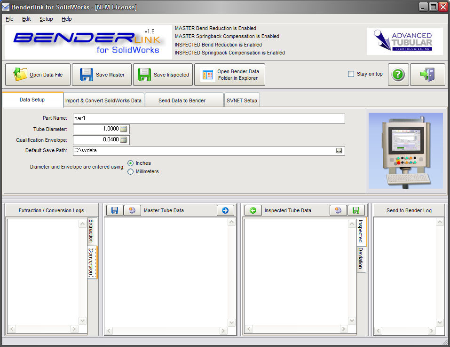
Task: Open calculator icon for Tube Diameter
Action: (123, 129)
